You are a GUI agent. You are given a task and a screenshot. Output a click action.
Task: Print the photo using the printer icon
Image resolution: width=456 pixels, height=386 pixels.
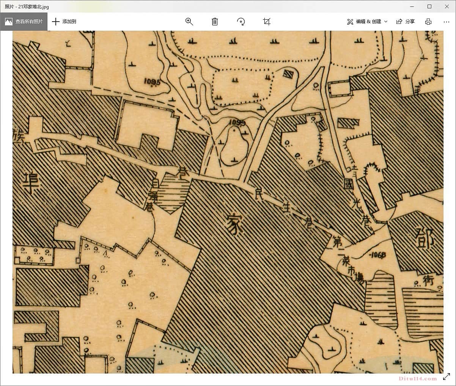428,22
